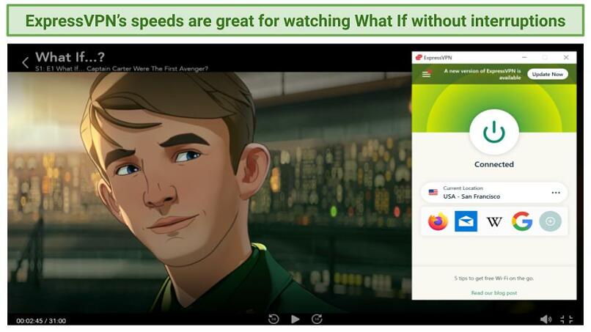Screen dimensions: 591x332
Task: Click the 00:02:45 / 31:00 timestamp
Action: click(41, 321)
